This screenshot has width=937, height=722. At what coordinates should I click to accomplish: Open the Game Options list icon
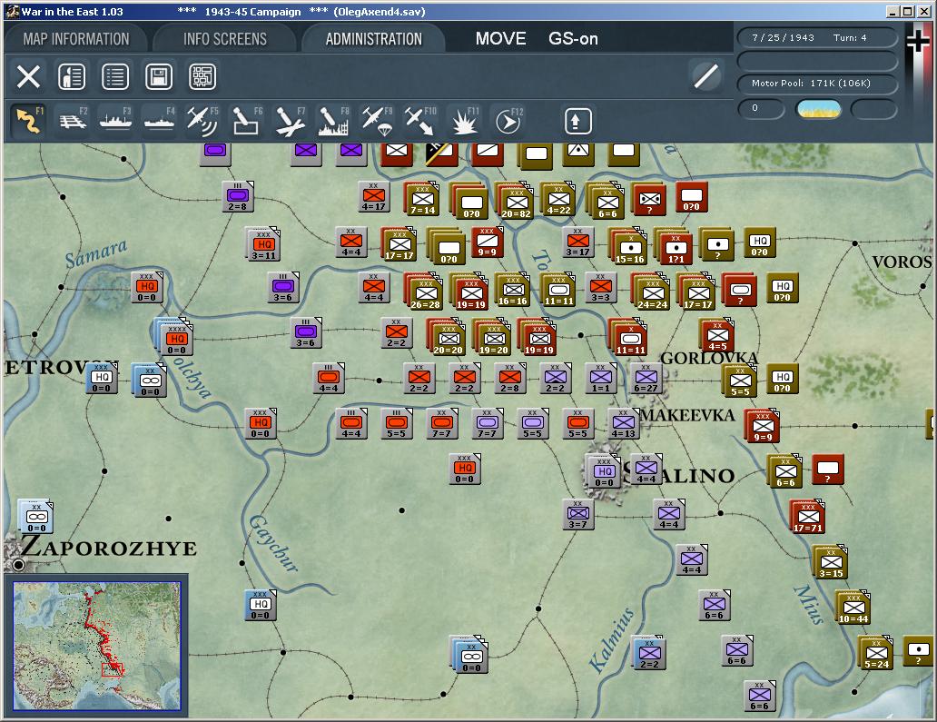tap(115, 76)
